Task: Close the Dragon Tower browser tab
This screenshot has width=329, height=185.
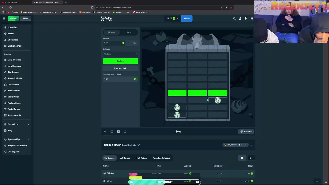Action: 61,2
